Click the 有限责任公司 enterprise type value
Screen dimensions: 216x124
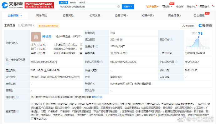56,77
